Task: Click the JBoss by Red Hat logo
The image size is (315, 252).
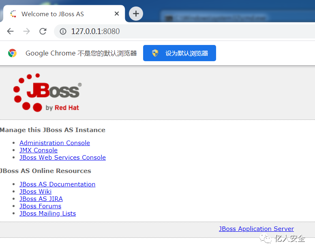Action: pyautogui.click(x=47, y=92)
